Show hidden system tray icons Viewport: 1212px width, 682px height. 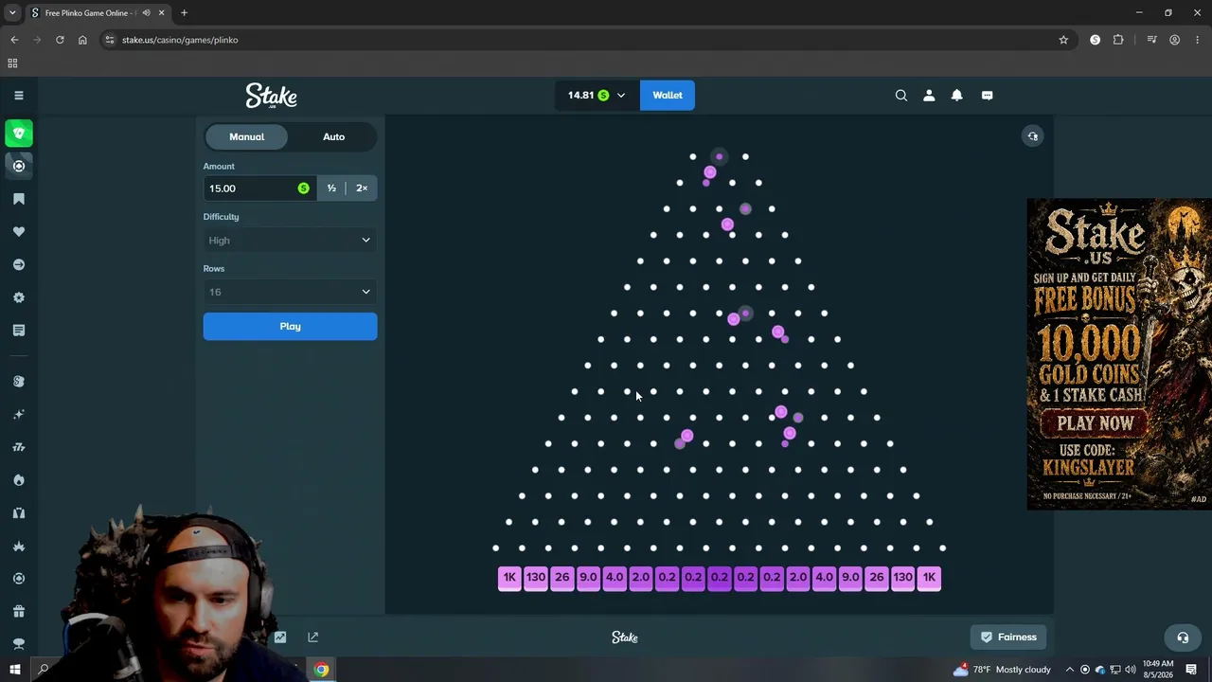pos(1070,670)
